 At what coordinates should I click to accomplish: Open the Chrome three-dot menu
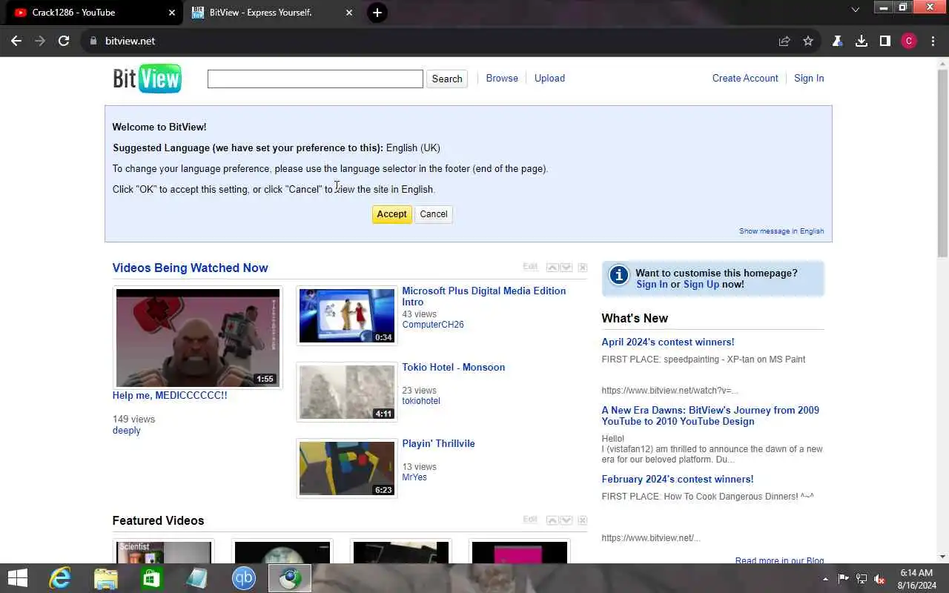933,41
